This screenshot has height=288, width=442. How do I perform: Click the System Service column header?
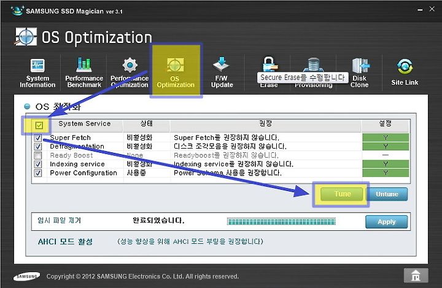pos(85,123)
